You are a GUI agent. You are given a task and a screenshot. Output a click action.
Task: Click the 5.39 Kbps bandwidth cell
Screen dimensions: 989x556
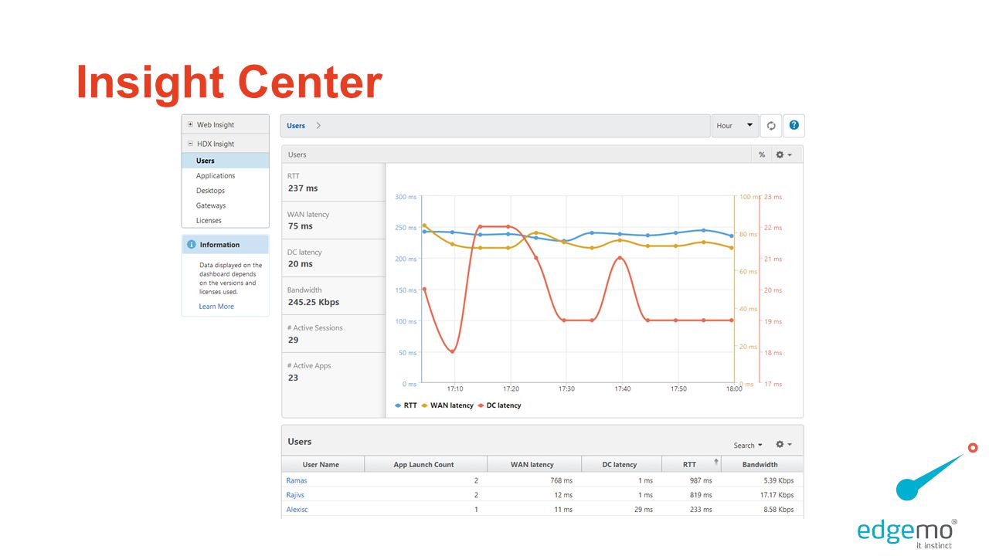(x=777, y=480)
